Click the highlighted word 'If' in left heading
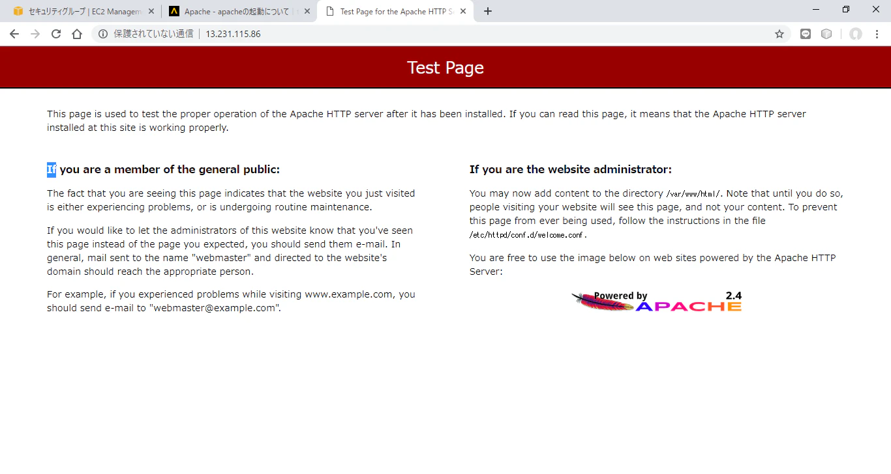 [52, 169]
